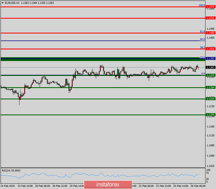Click the 22 Feb 22:00 time label
Screen dimensions: 216x189
coord(164,186)
